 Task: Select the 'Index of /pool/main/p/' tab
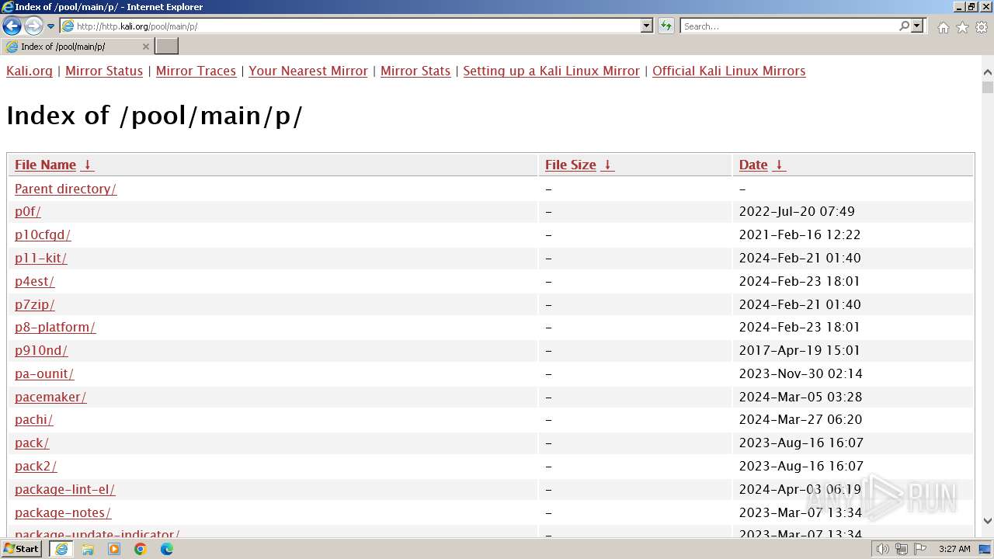coord(76,47)
